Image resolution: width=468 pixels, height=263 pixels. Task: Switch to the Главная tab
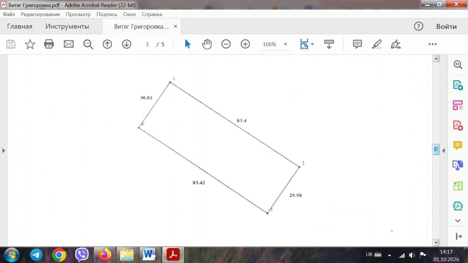pos(20,26)
